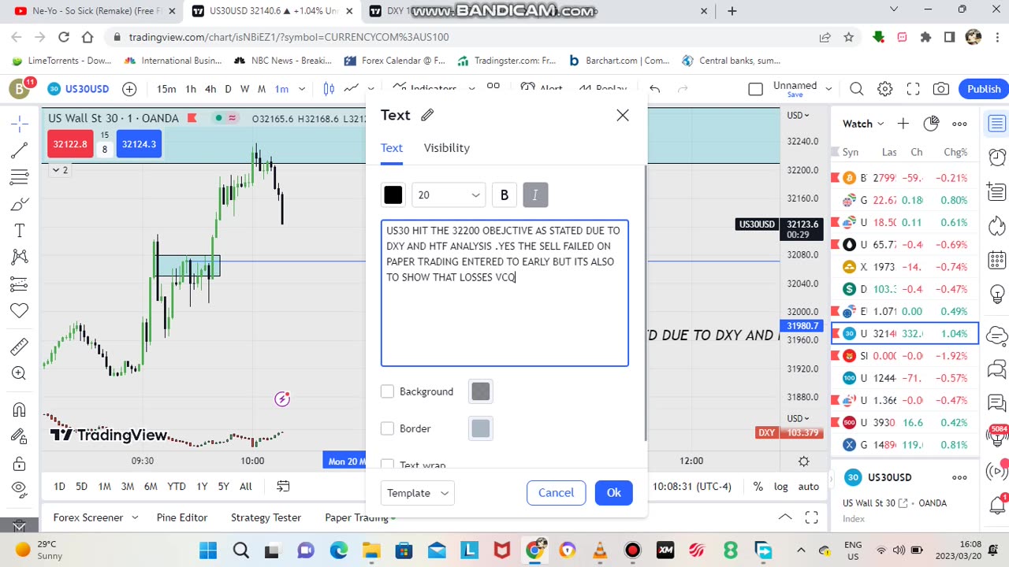Add symbol with plus icon next to US30USD
1009x567 pixels.
129,89
